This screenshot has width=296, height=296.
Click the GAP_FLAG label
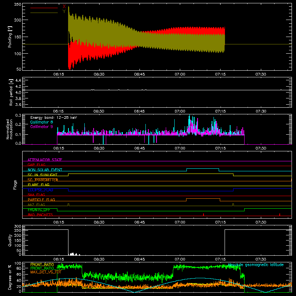coord(36,165)
